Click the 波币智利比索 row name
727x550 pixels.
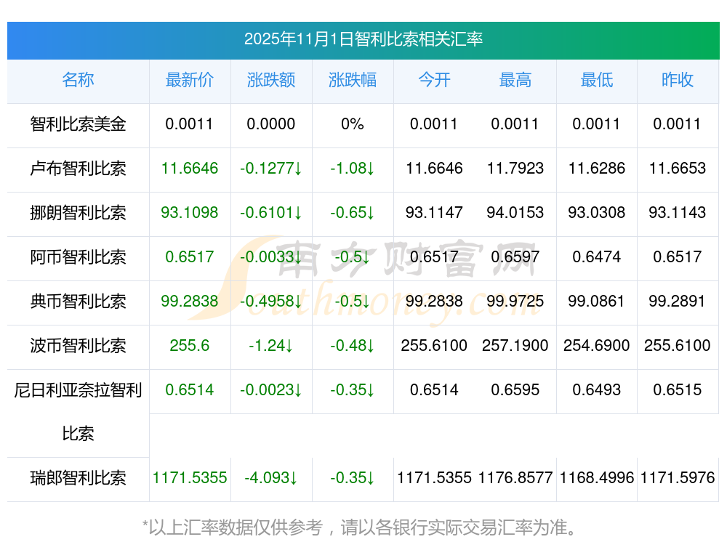(x=78, y=345)
